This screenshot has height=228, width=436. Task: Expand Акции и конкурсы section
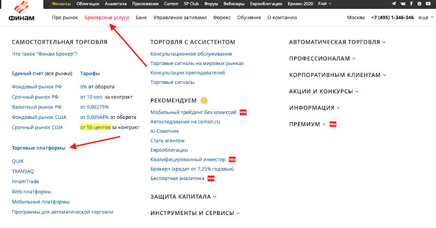[324, 91]
